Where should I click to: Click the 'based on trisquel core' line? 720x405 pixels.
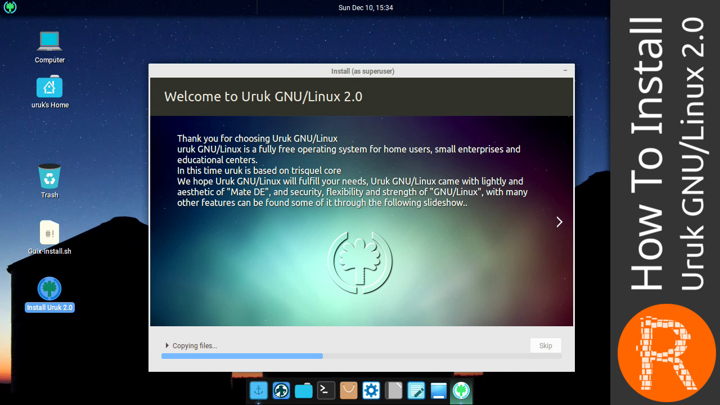tap(259, 170)
